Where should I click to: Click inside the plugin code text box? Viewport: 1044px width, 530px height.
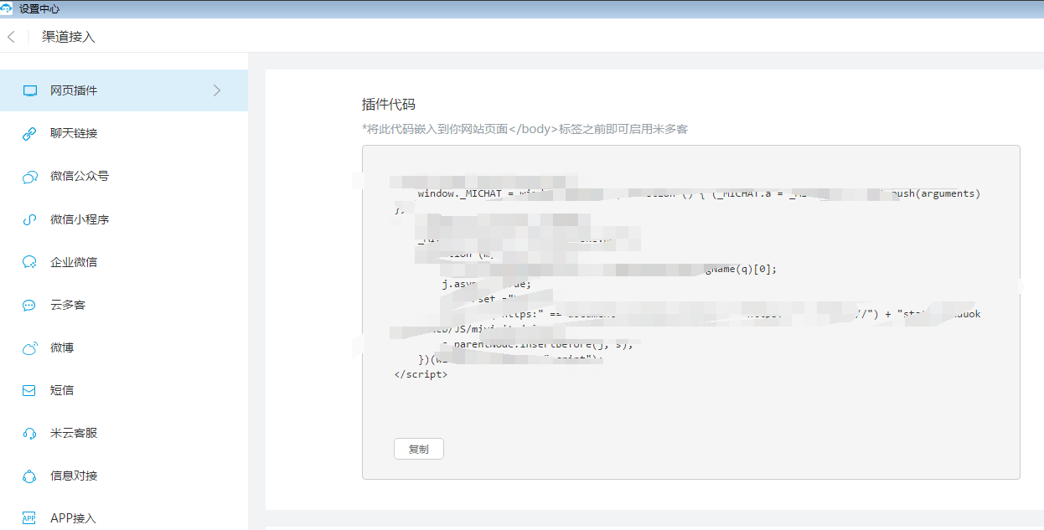(690, 402)
